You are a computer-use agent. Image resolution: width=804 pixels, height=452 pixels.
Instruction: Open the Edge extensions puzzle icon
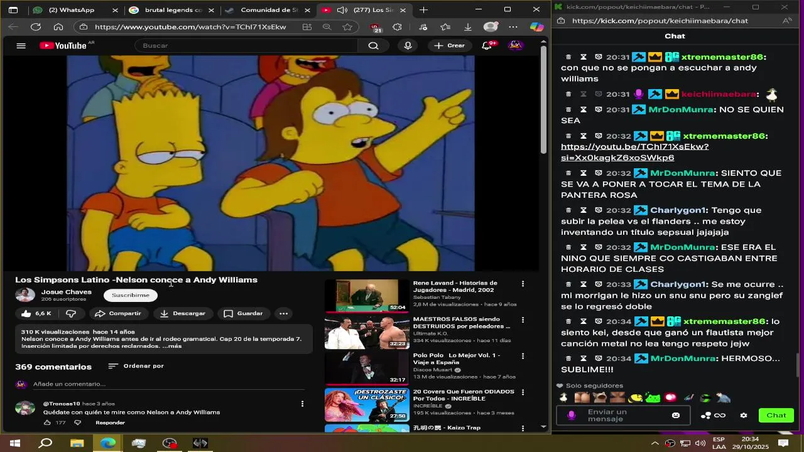tap(398, 27)
